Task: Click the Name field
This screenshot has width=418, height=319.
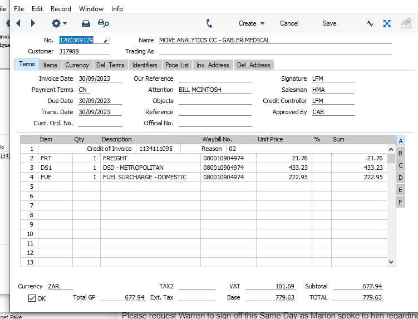Action: coord(275,40)
